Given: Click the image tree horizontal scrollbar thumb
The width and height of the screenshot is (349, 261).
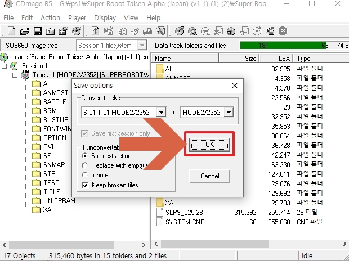Looking at the screenshot, I should (x=61, y=245).
